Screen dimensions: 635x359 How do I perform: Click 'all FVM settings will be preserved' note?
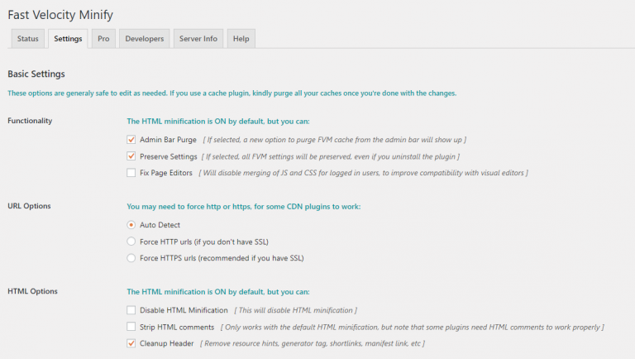pyautogui.click(x=331, y=156)
